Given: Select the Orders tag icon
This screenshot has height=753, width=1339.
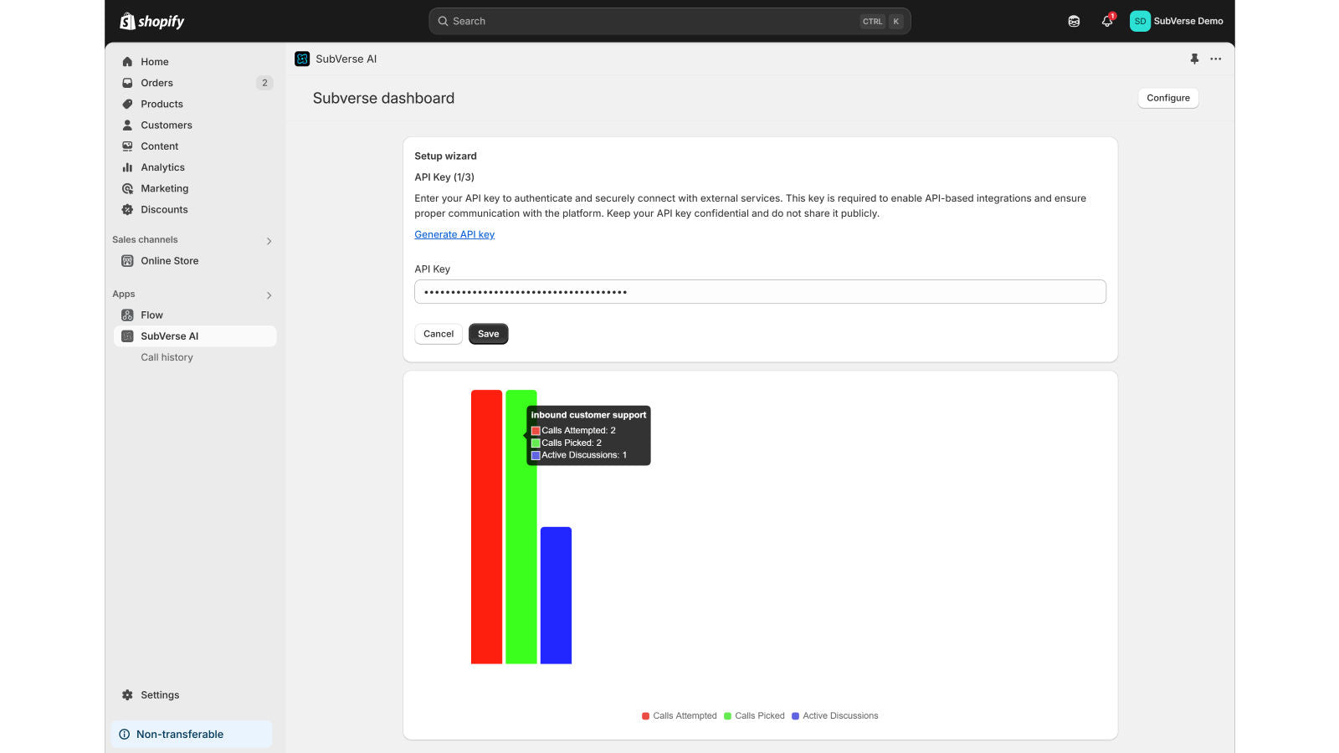Looking at the screenshot, I should coord(127,82).
